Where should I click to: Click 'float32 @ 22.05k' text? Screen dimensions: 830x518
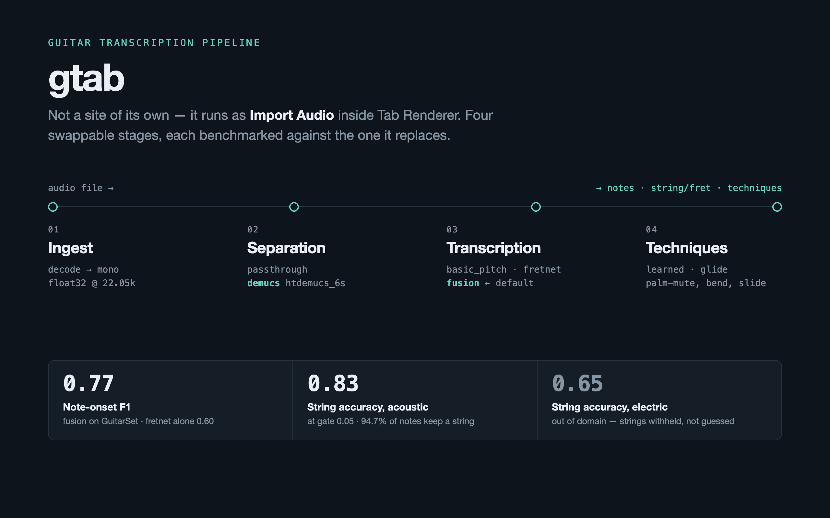[x=91, y=283]
